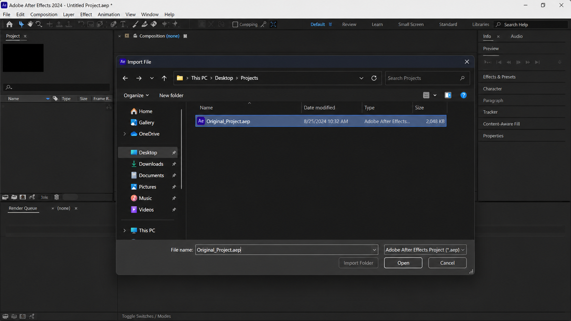571x321 pixels.
Task: Open the Animation menu
Action: [109, 14]
